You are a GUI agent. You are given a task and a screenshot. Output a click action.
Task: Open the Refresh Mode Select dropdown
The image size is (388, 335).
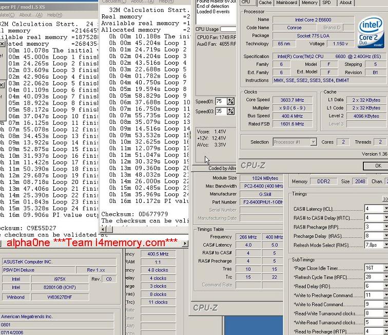(385, 245)
